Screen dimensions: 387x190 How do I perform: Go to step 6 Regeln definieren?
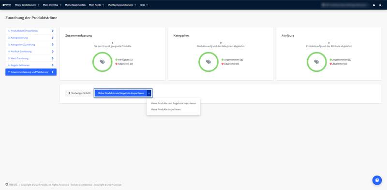31,65
